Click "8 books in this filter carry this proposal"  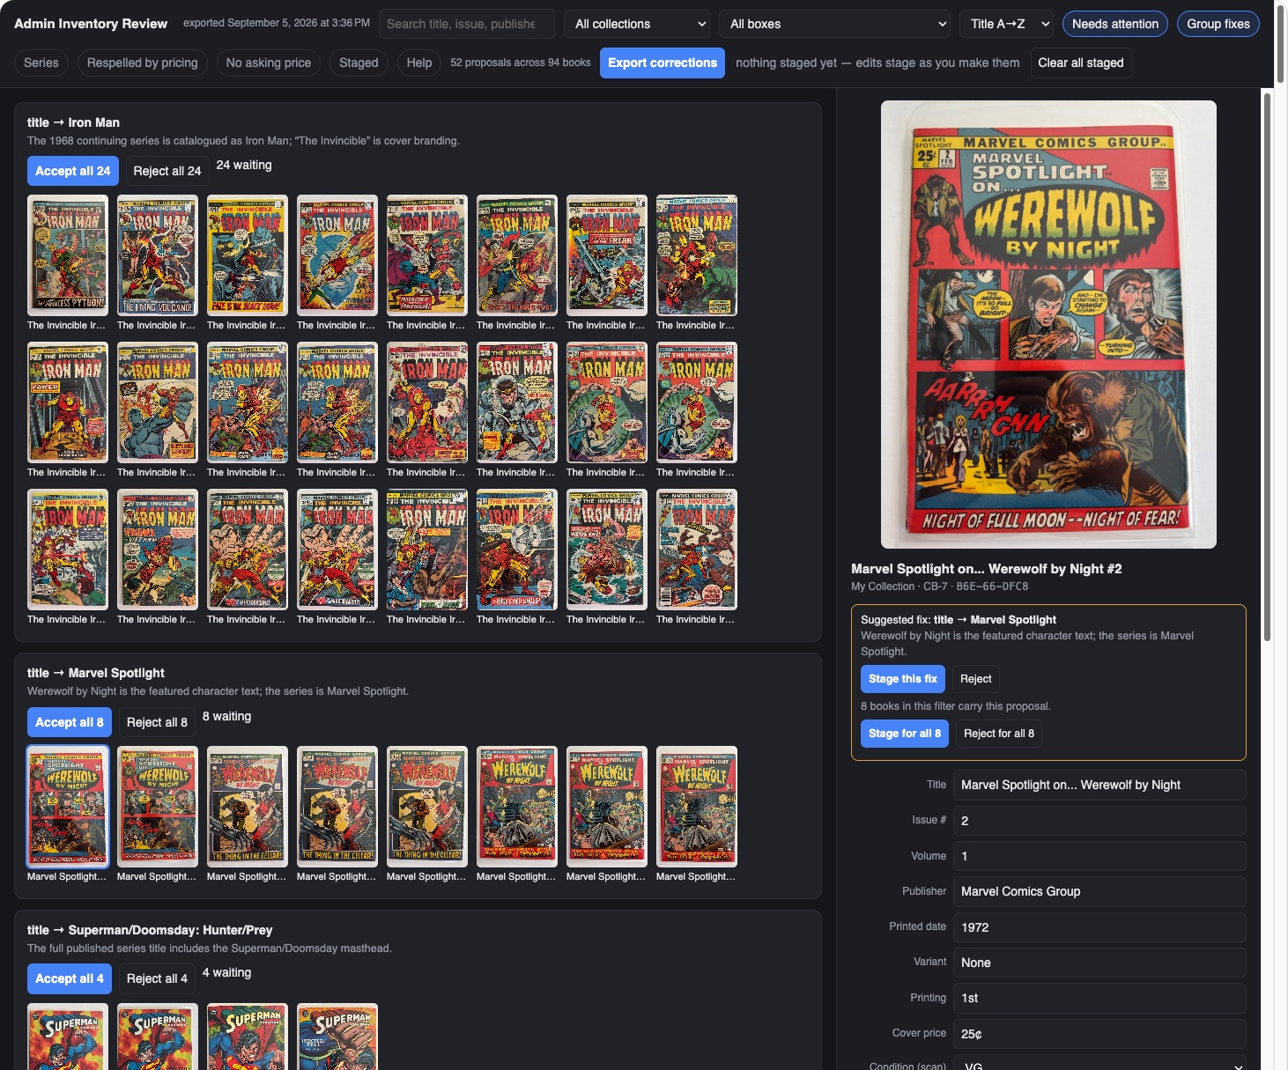[956, 706]
